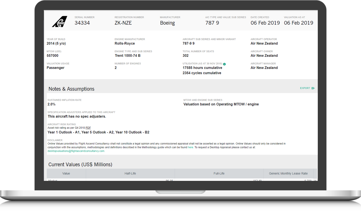Viewport: 361px width, 211px height.
Task: Click Aircraft Operator value Air New Zealand
Action: (x=264, y=44)
